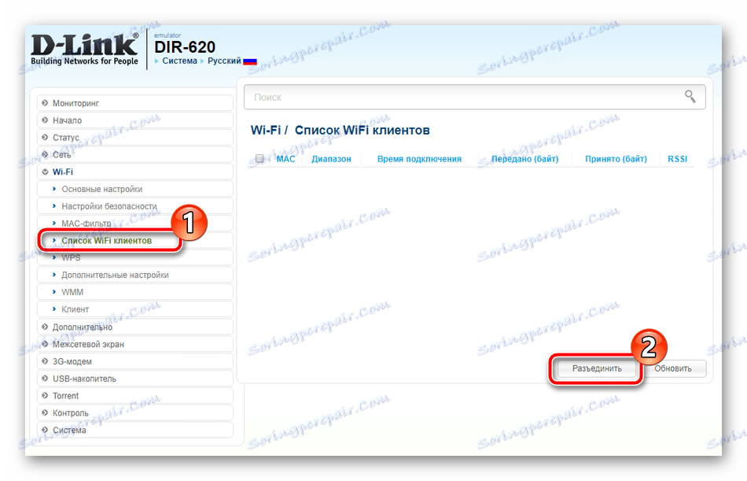Screen dimensions: 747x481
Task: Open Дополнительные настройки submenu item
Action: pos(135,275)
